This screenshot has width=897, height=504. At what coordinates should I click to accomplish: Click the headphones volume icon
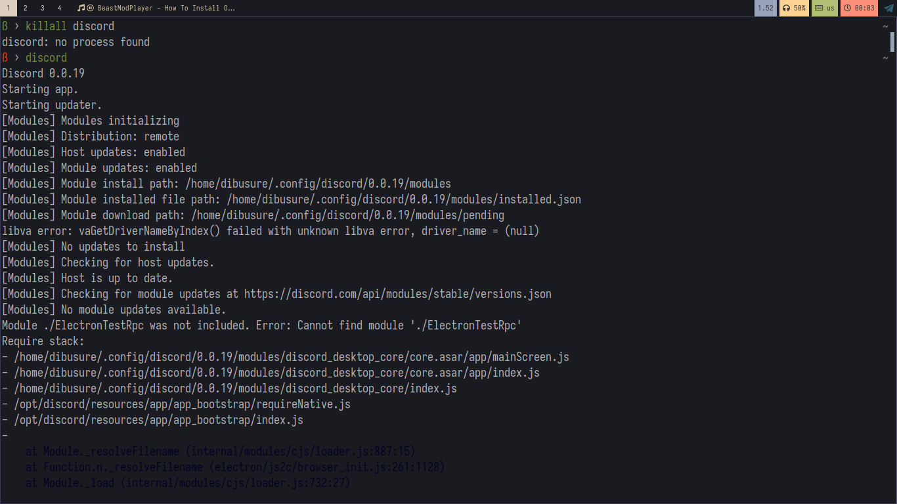[x=785, y=8]
